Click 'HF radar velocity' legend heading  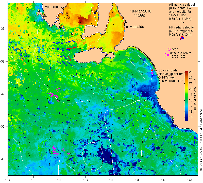[x=181, y=27]
